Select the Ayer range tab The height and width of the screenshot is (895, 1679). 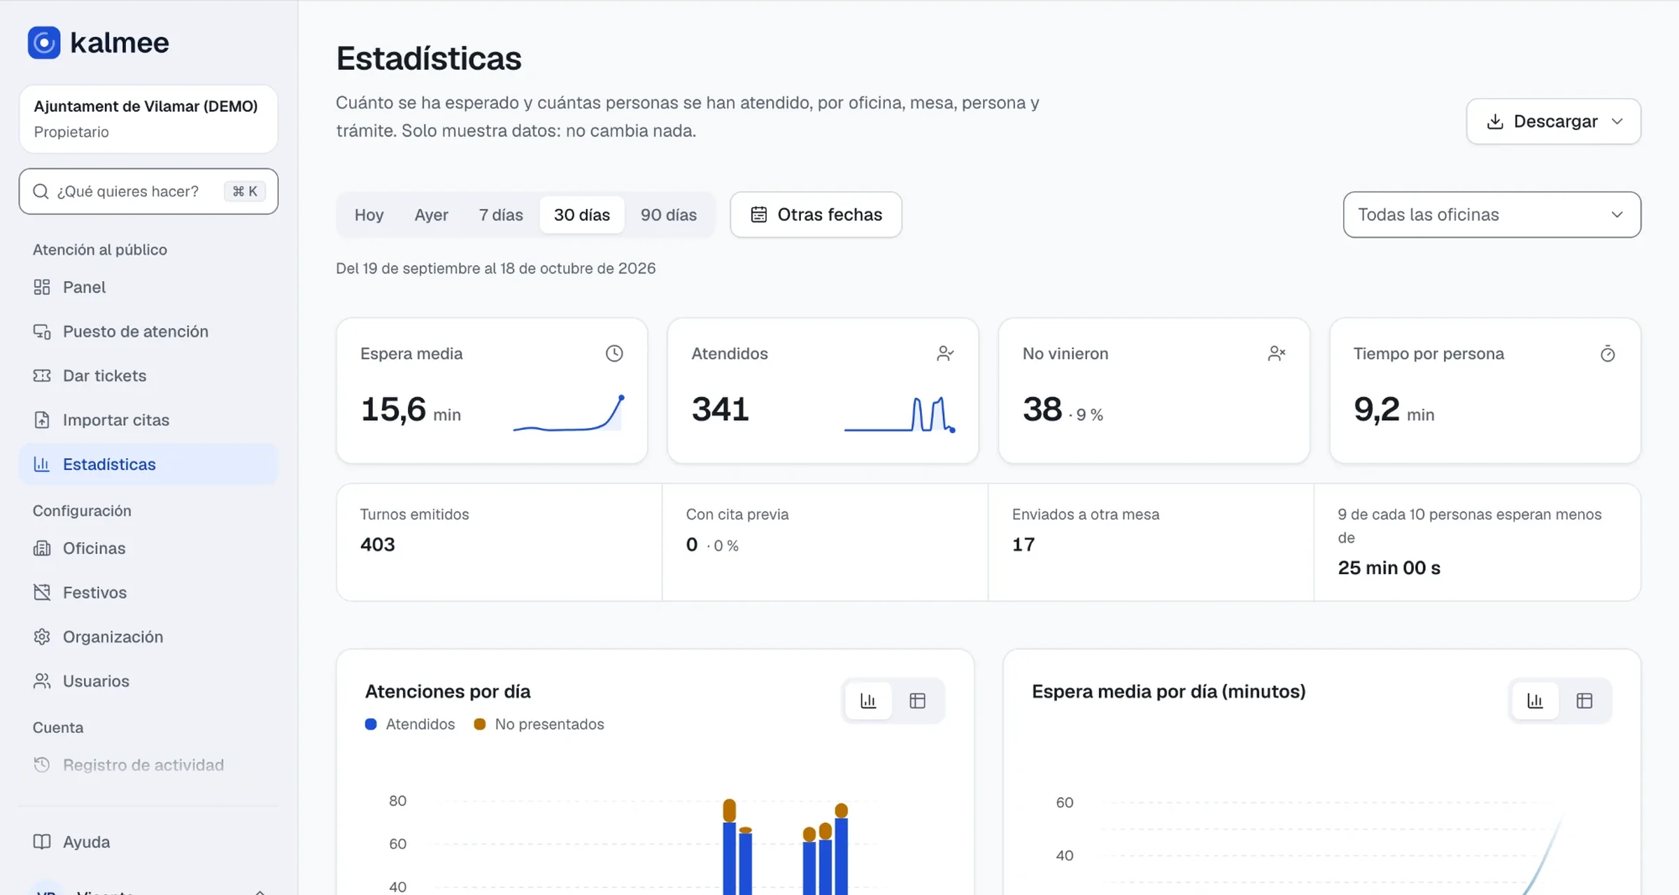pos(431,215)
